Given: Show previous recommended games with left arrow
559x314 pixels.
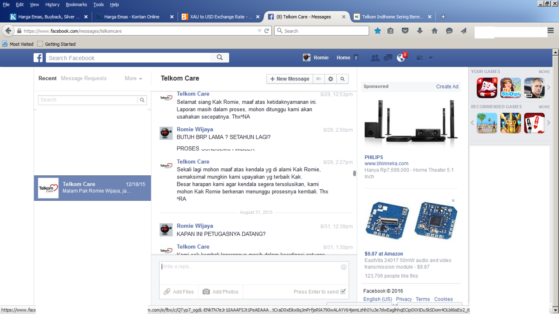Looking at the screenshot, I should point(473,123).
